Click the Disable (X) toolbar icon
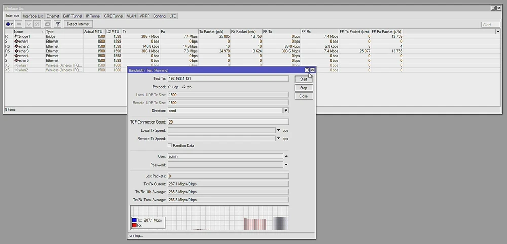This screenshot has height=244, width=507. coord(38,24)
